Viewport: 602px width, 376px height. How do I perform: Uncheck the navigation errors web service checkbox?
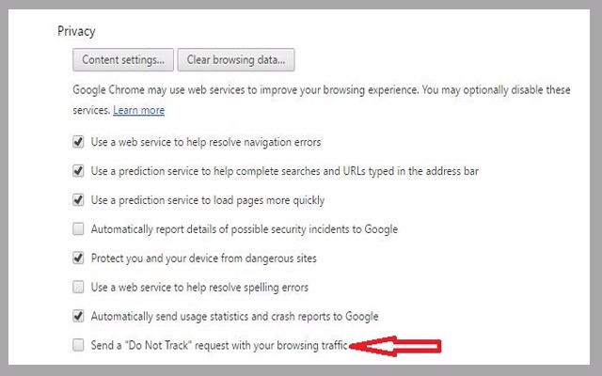(78, 143)
